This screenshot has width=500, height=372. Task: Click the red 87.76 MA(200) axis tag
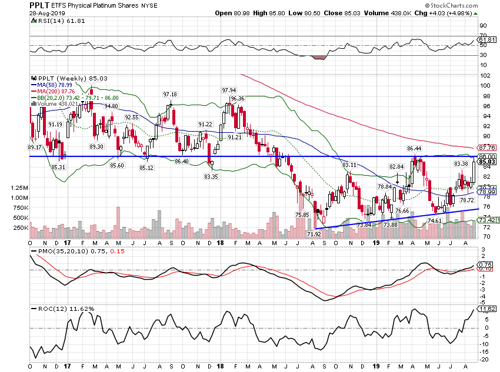point(486,148)
